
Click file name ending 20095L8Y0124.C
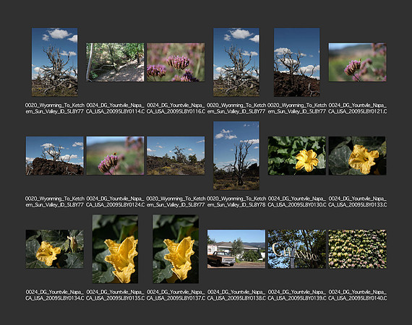pyautogui.click(x=115, y=201)
